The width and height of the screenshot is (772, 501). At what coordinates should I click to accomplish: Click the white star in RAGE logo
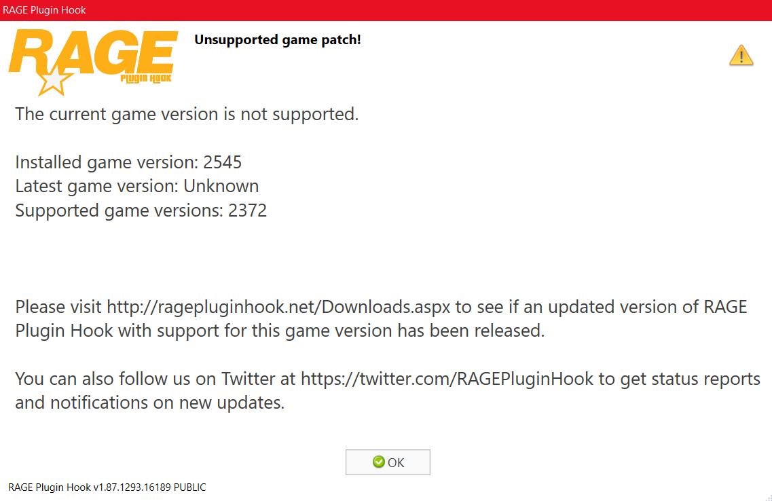pyautogui.click(x=53, y=81)
